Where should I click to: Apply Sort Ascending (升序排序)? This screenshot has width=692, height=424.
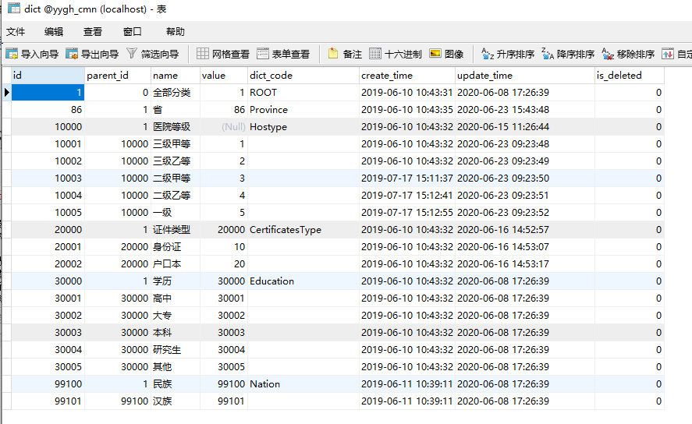[508, 54]
